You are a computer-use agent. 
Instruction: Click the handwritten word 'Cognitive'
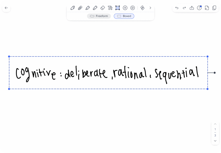pos(36,74)
